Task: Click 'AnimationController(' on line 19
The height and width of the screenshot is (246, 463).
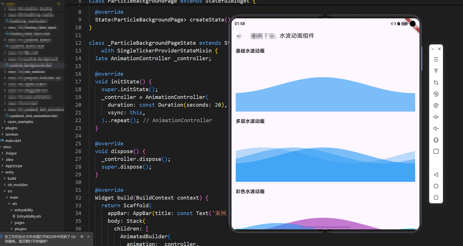Action: 177,97
